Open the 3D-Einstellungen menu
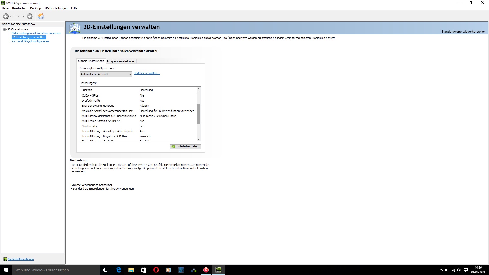 pyautogui.click(x=56, y=8)
